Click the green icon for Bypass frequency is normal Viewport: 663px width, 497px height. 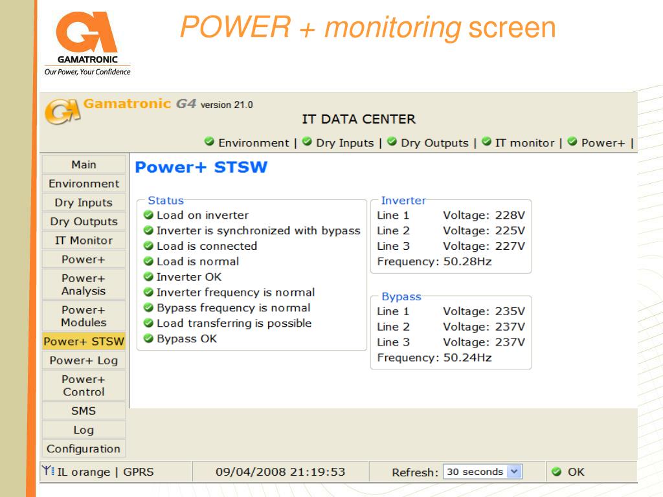148,307
